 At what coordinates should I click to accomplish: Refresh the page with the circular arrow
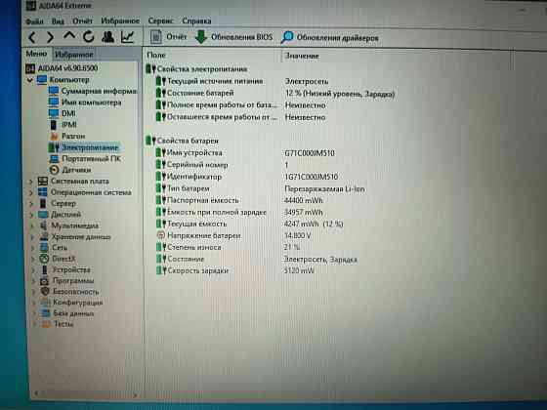click(x=89, y=36)
